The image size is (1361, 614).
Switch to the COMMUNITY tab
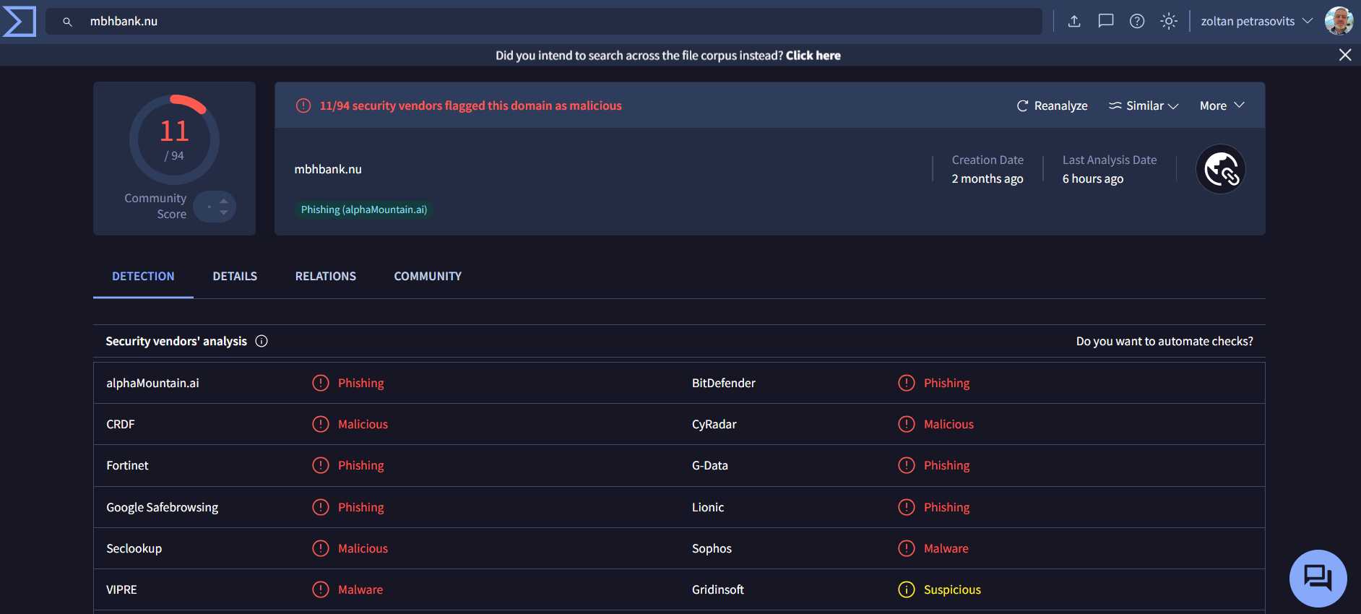pos(428,276)
